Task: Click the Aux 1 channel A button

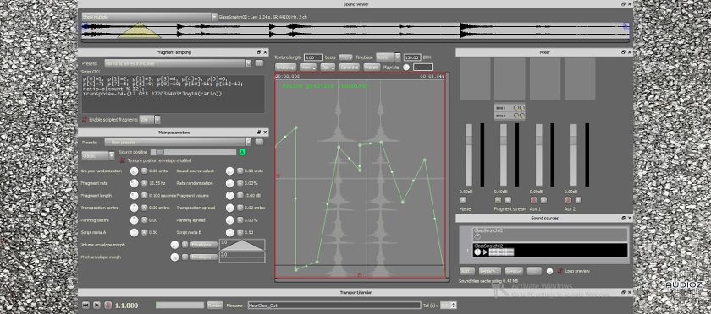Action: pyautogui.click(x=543, y=200)
